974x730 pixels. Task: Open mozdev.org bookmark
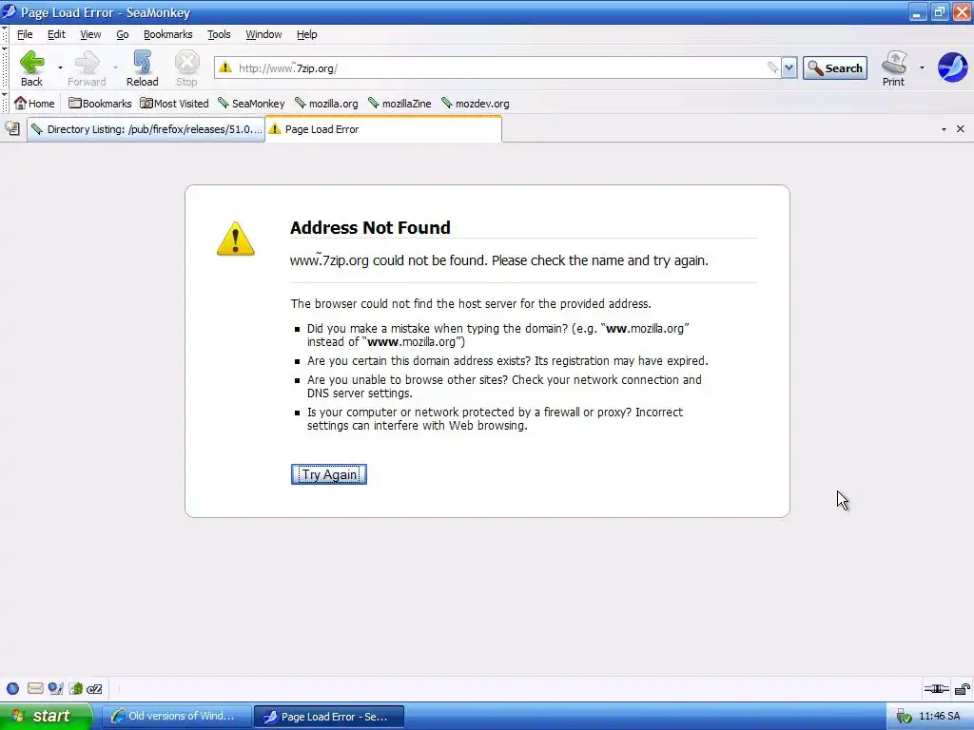click(476, 104)
